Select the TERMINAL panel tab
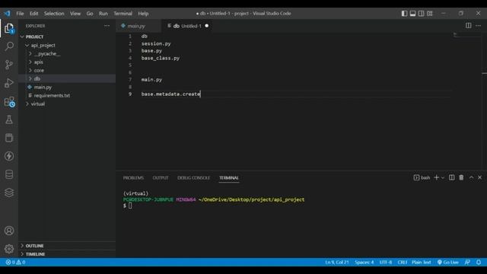This screenshot has width=487, height=274. tap(228, 177)
